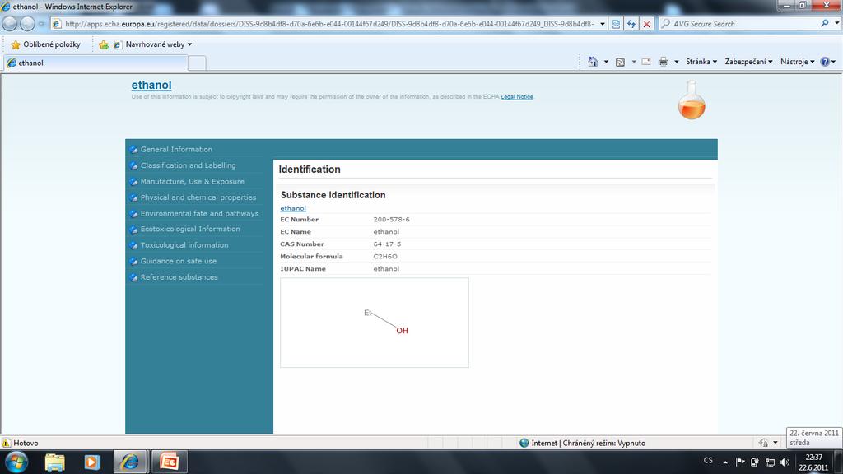Click the ethanol page title link
This screenshot has width=843, height=474.
point(151,85)
